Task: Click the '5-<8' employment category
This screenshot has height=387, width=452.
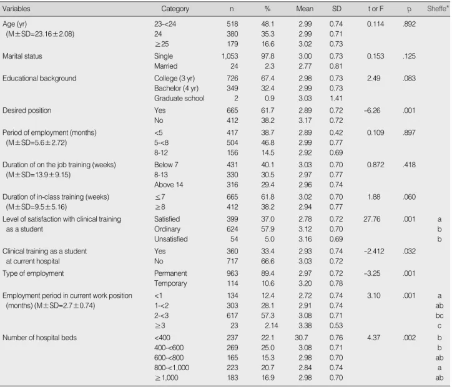Action: 162,143
